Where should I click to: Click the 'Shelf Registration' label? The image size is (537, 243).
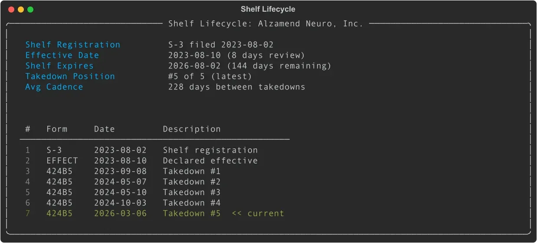(x=73, y=45)
